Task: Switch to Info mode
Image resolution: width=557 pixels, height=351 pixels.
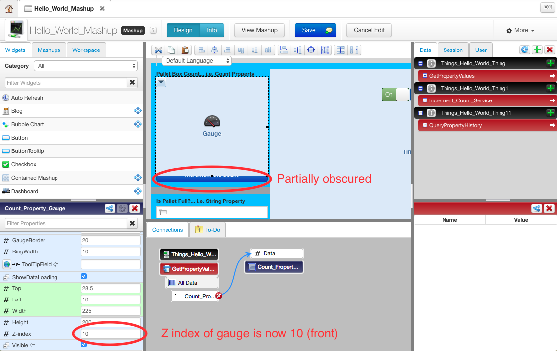Action: [x=212, y=30]
